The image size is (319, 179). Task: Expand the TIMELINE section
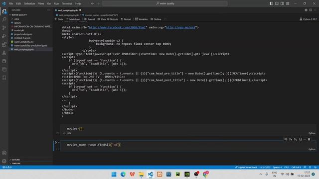[x=16, y=164]
